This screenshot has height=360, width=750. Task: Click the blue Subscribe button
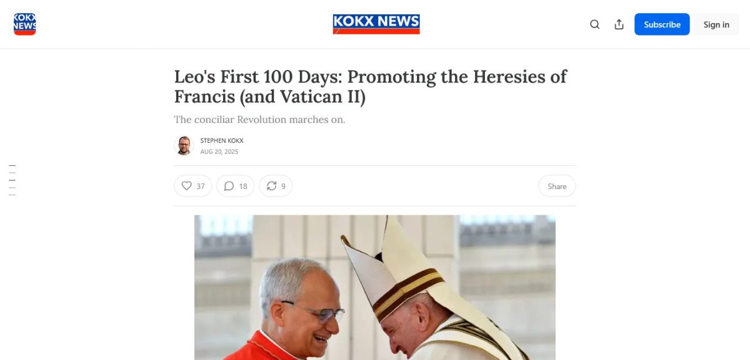[662, 24]
